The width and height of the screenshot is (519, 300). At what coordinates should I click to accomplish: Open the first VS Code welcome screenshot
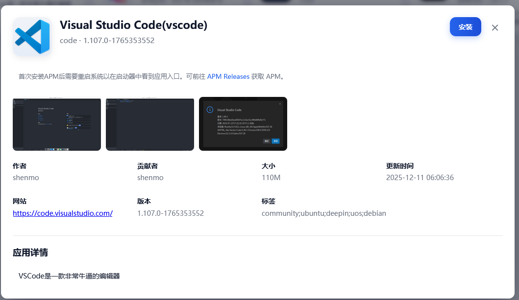tap(57, 124)
